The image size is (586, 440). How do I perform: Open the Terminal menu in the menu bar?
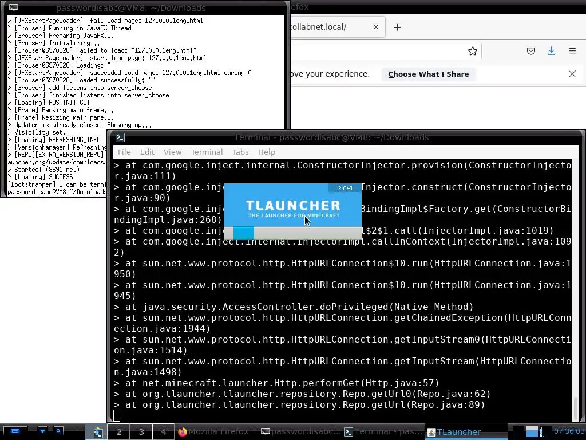click(207, 152)
